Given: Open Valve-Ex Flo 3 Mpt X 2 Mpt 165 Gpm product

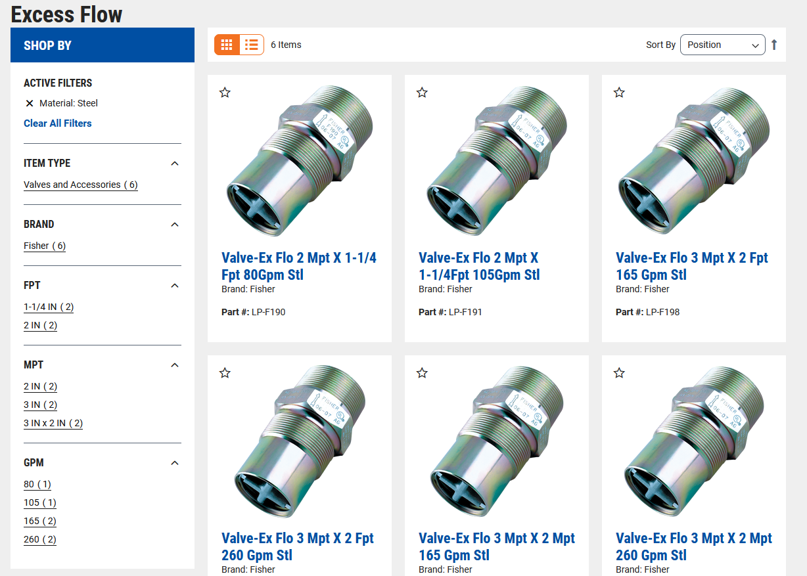Looking at the screenshot, I should [x=497, y=546].
